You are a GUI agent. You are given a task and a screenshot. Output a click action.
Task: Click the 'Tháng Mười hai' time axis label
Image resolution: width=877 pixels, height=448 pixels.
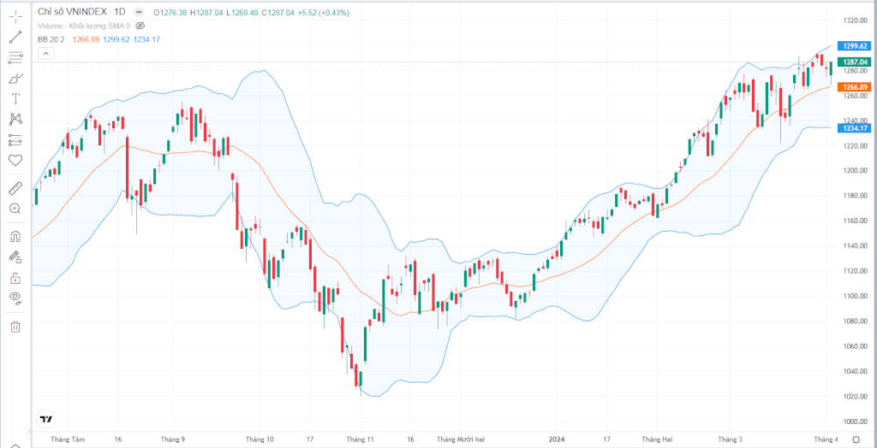tap(461, 439)
